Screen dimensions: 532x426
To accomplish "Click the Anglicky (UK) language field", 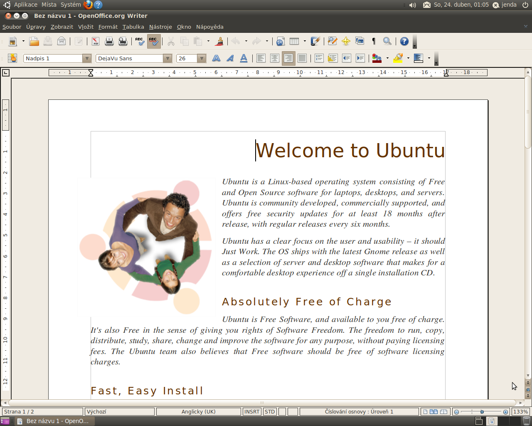I will 198,411.
